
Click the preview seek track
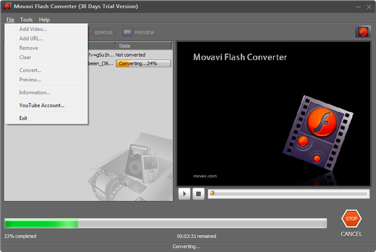click(289, 193)
